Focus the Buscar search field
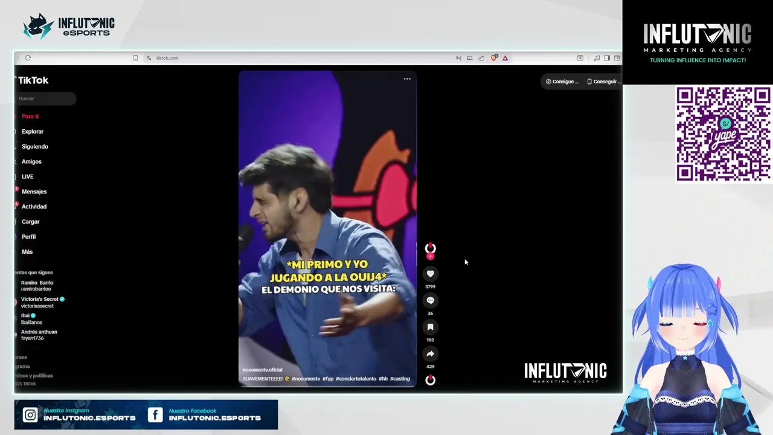The height and width of the screenshot is (435, 773). 46,98
